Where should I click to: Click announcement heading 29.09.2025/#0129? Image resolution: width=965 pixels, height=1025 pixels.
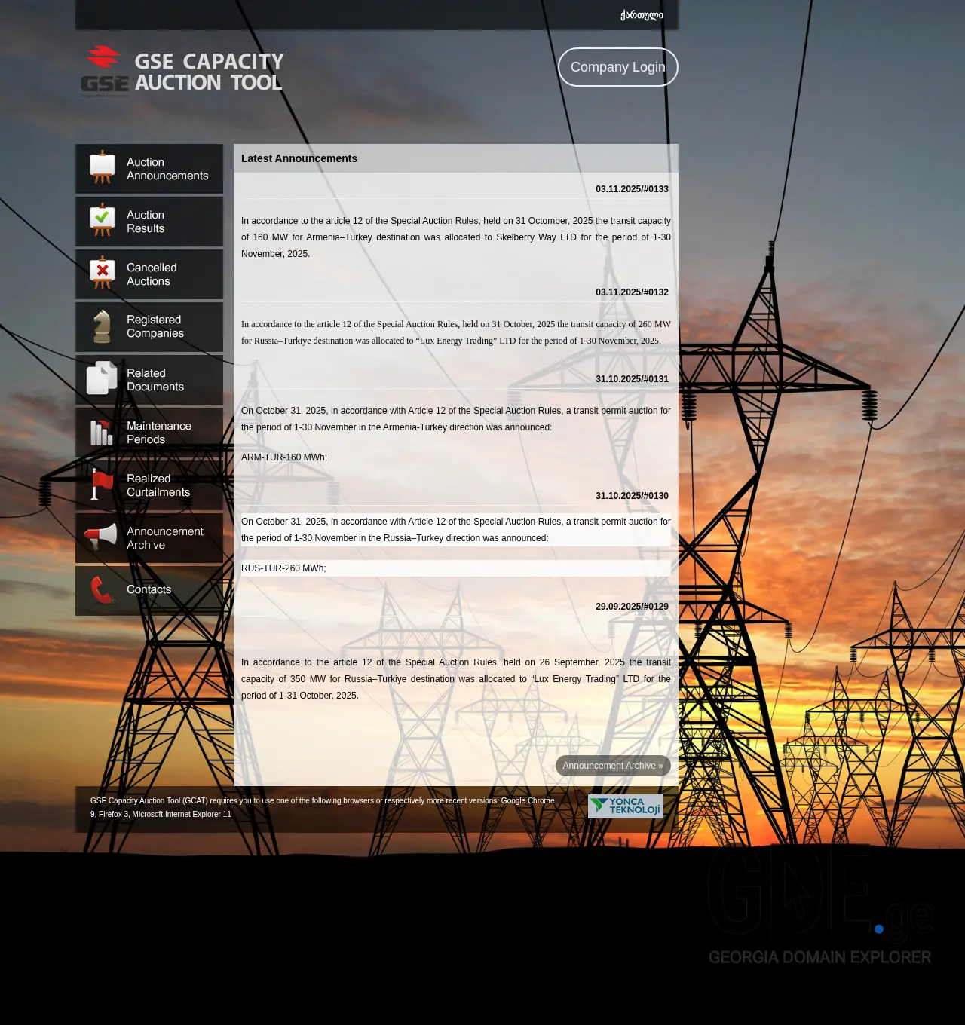point(632,606)
